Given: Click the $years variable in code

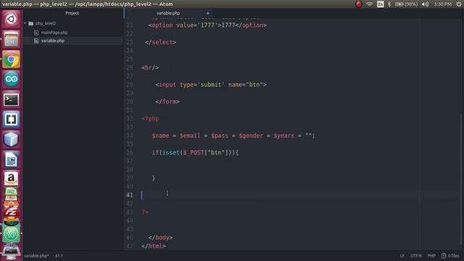Looking at the screenshot, I should (283, 136).
